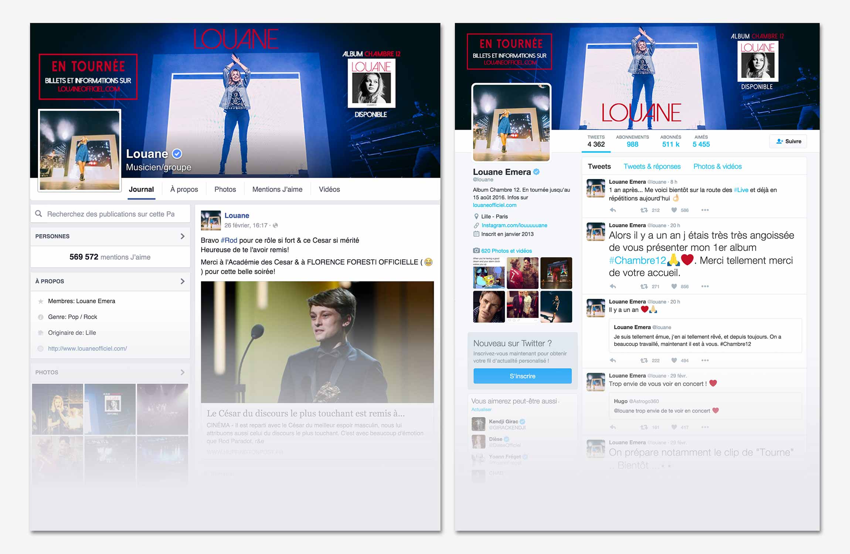The image size is (850, 554).
Task: View the ABONNEMENTS 988 following count
Action: (x=632, y=141)
